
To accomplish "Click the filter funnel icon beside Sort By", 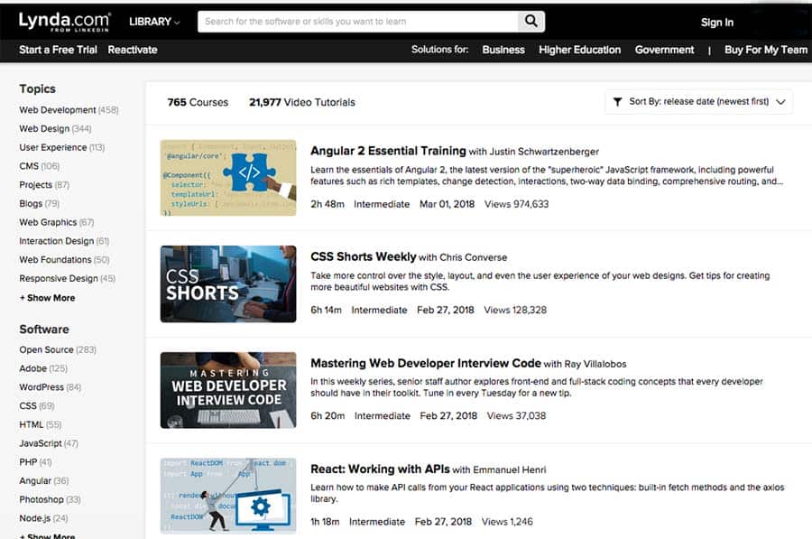I will [x=617, y=101].
